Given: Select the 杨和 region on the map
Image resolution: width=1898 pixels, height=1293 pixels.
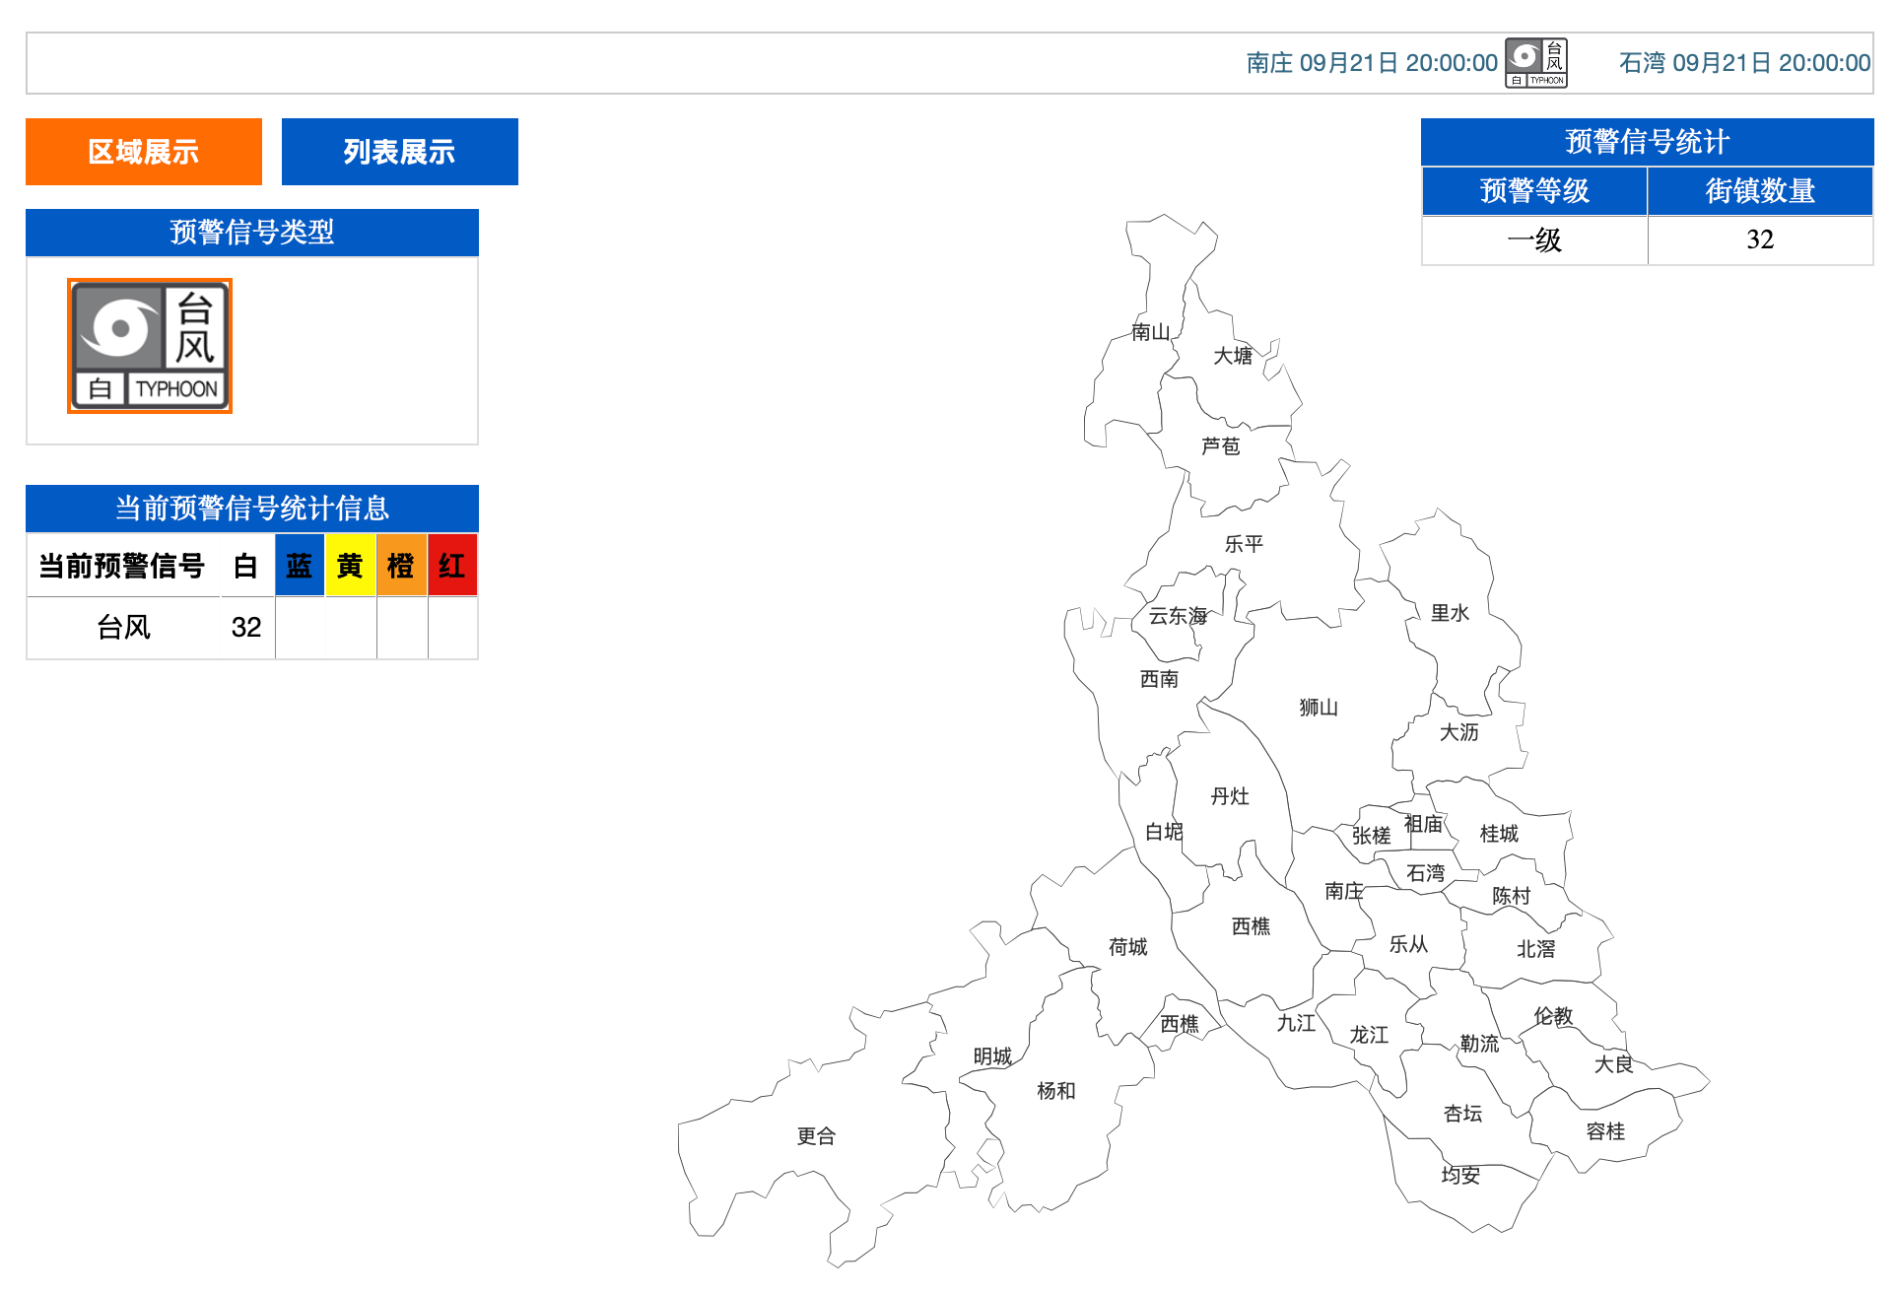Looking at the screenshot, I should [1056, 1091].
